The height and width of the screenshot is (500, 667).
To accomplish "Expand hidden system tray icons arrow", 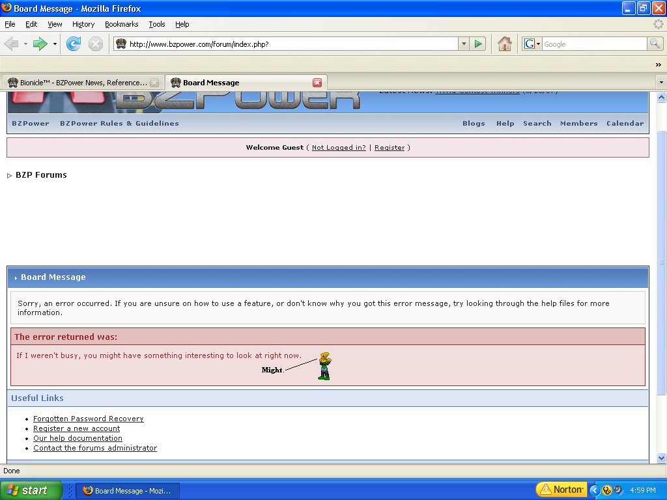I will click(594, 490).
